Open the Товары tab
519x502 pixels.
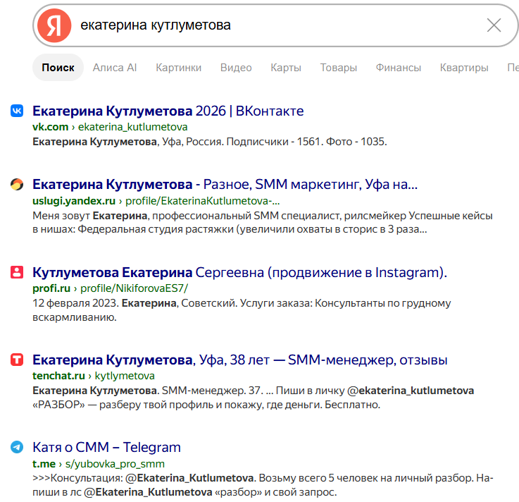[339, 68]
